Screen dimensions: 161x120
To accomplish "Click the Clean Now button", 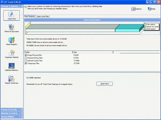I will [105, 84].
